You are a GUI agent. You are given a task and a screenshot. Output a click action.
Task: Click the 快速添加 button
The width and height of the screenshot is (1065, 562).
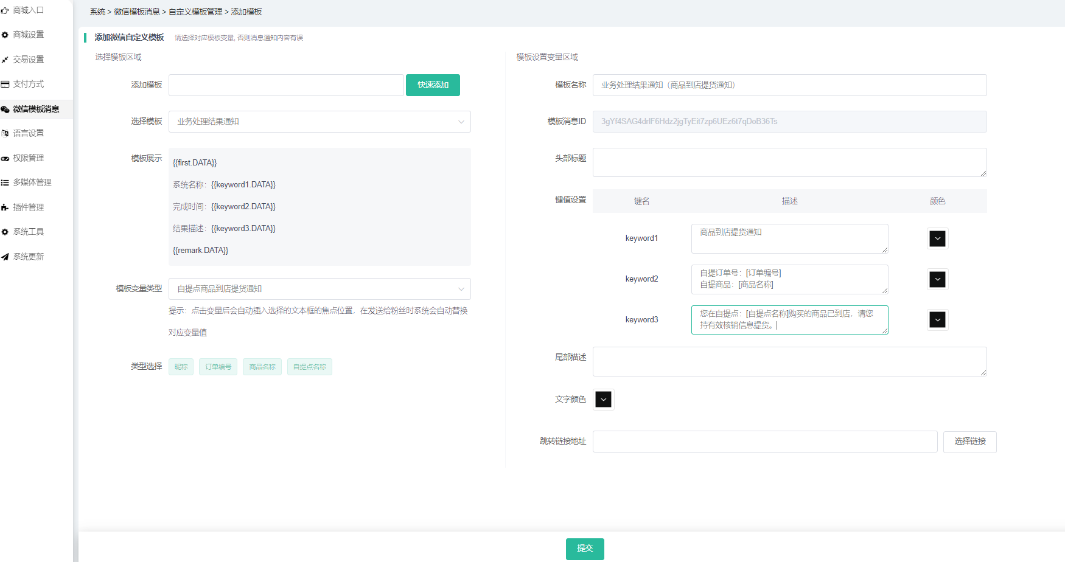tap(433, 85)
